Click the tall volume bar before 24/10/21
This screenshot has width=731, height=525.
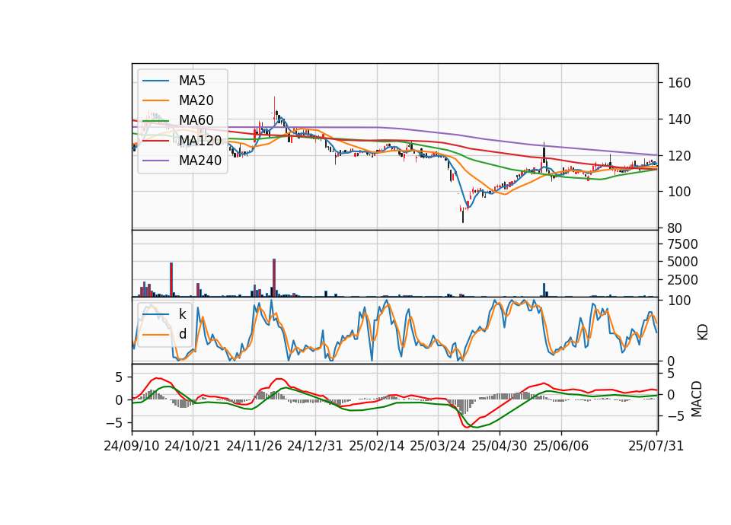171,279
